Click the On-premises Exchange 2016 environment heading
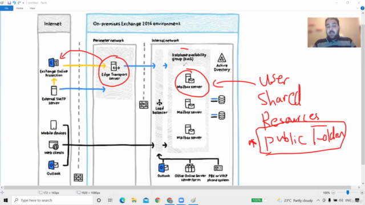This screenshot has width=365, height=205. [137, 24]
